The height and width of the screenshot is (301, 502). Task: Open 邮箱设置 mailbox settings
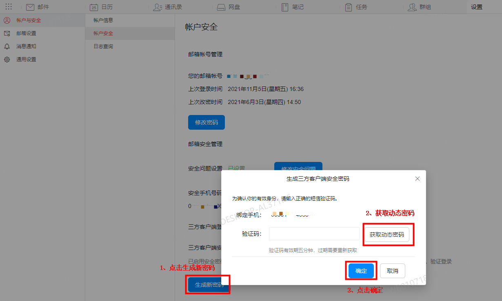(26, 33)
